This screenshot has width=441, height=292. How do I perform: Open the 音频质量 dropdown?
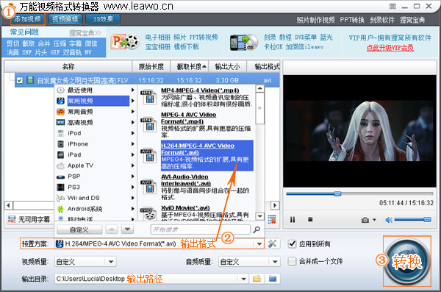(x=275, y=262)
